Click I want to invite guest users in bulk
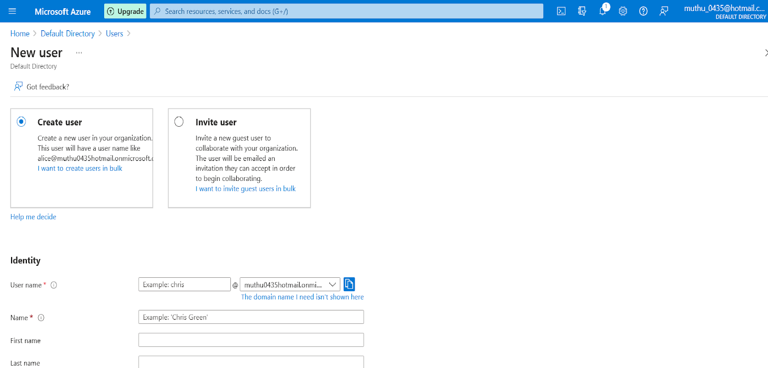Screen dimensions: 768x368 coord(245,189)
